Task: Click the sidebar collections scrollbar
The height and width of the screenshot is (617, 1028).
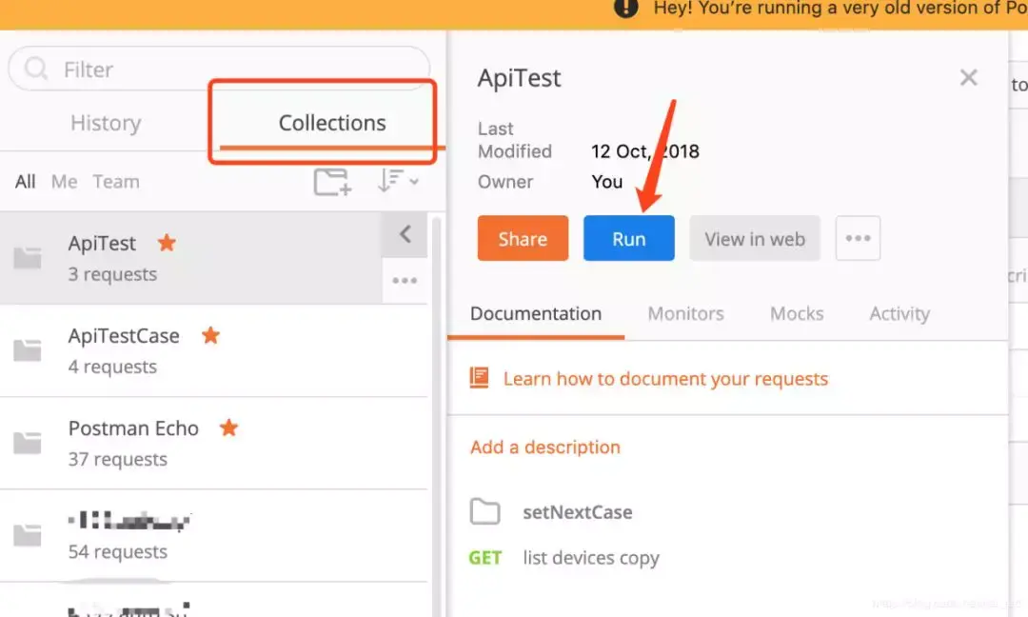Action: tap(436, 413)
